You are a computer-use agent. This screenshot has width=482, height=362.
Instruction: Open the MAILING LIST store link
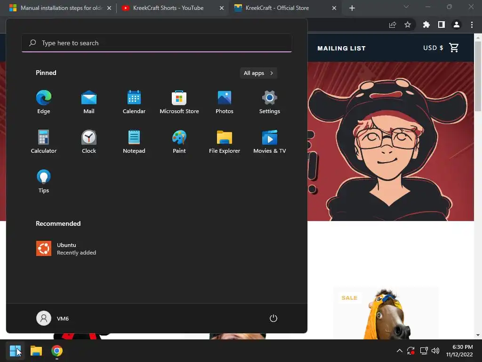tap(341, 49)
